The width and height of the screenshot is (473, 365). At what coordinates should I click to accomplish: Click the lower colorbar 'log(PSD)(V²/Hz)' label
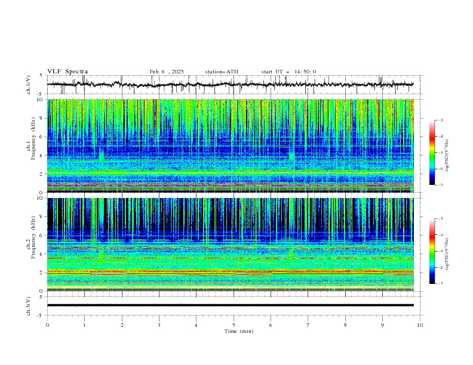tap(447, 254)
